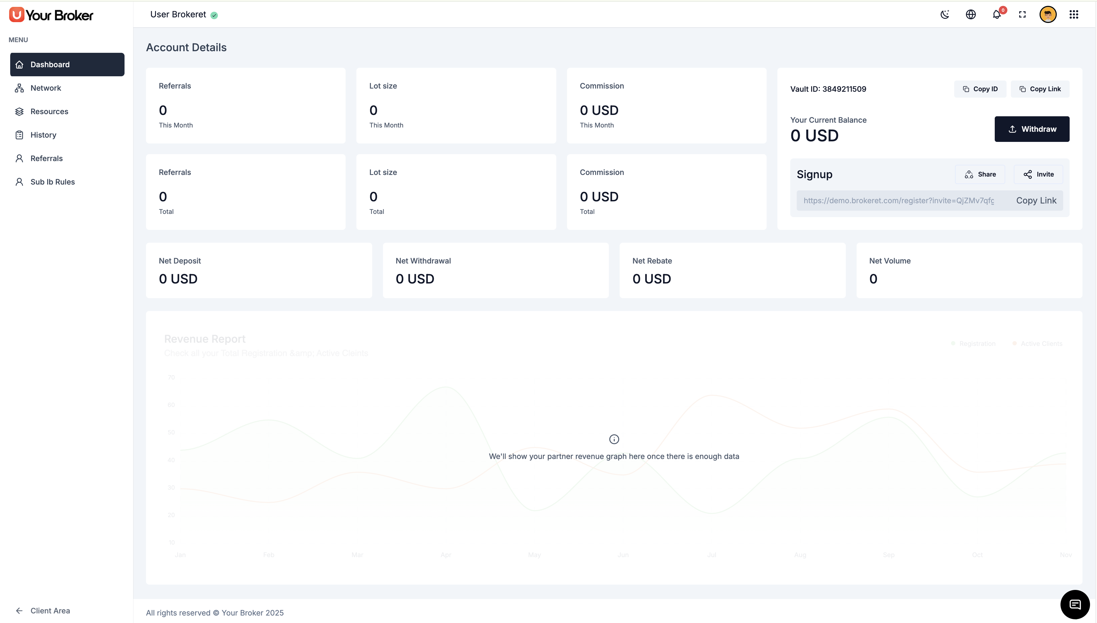This screenshot has height=623, width=1097.
Task: Click the revenue graph info icon
Action: (614, 439)
